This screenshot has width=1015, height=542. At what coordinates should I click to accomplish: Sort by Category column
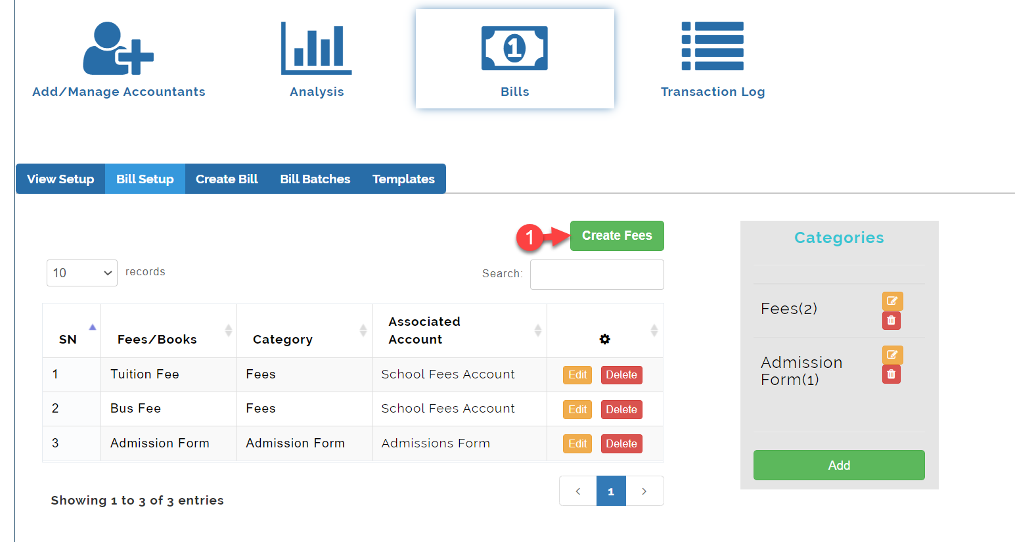(x=304, y=330)
